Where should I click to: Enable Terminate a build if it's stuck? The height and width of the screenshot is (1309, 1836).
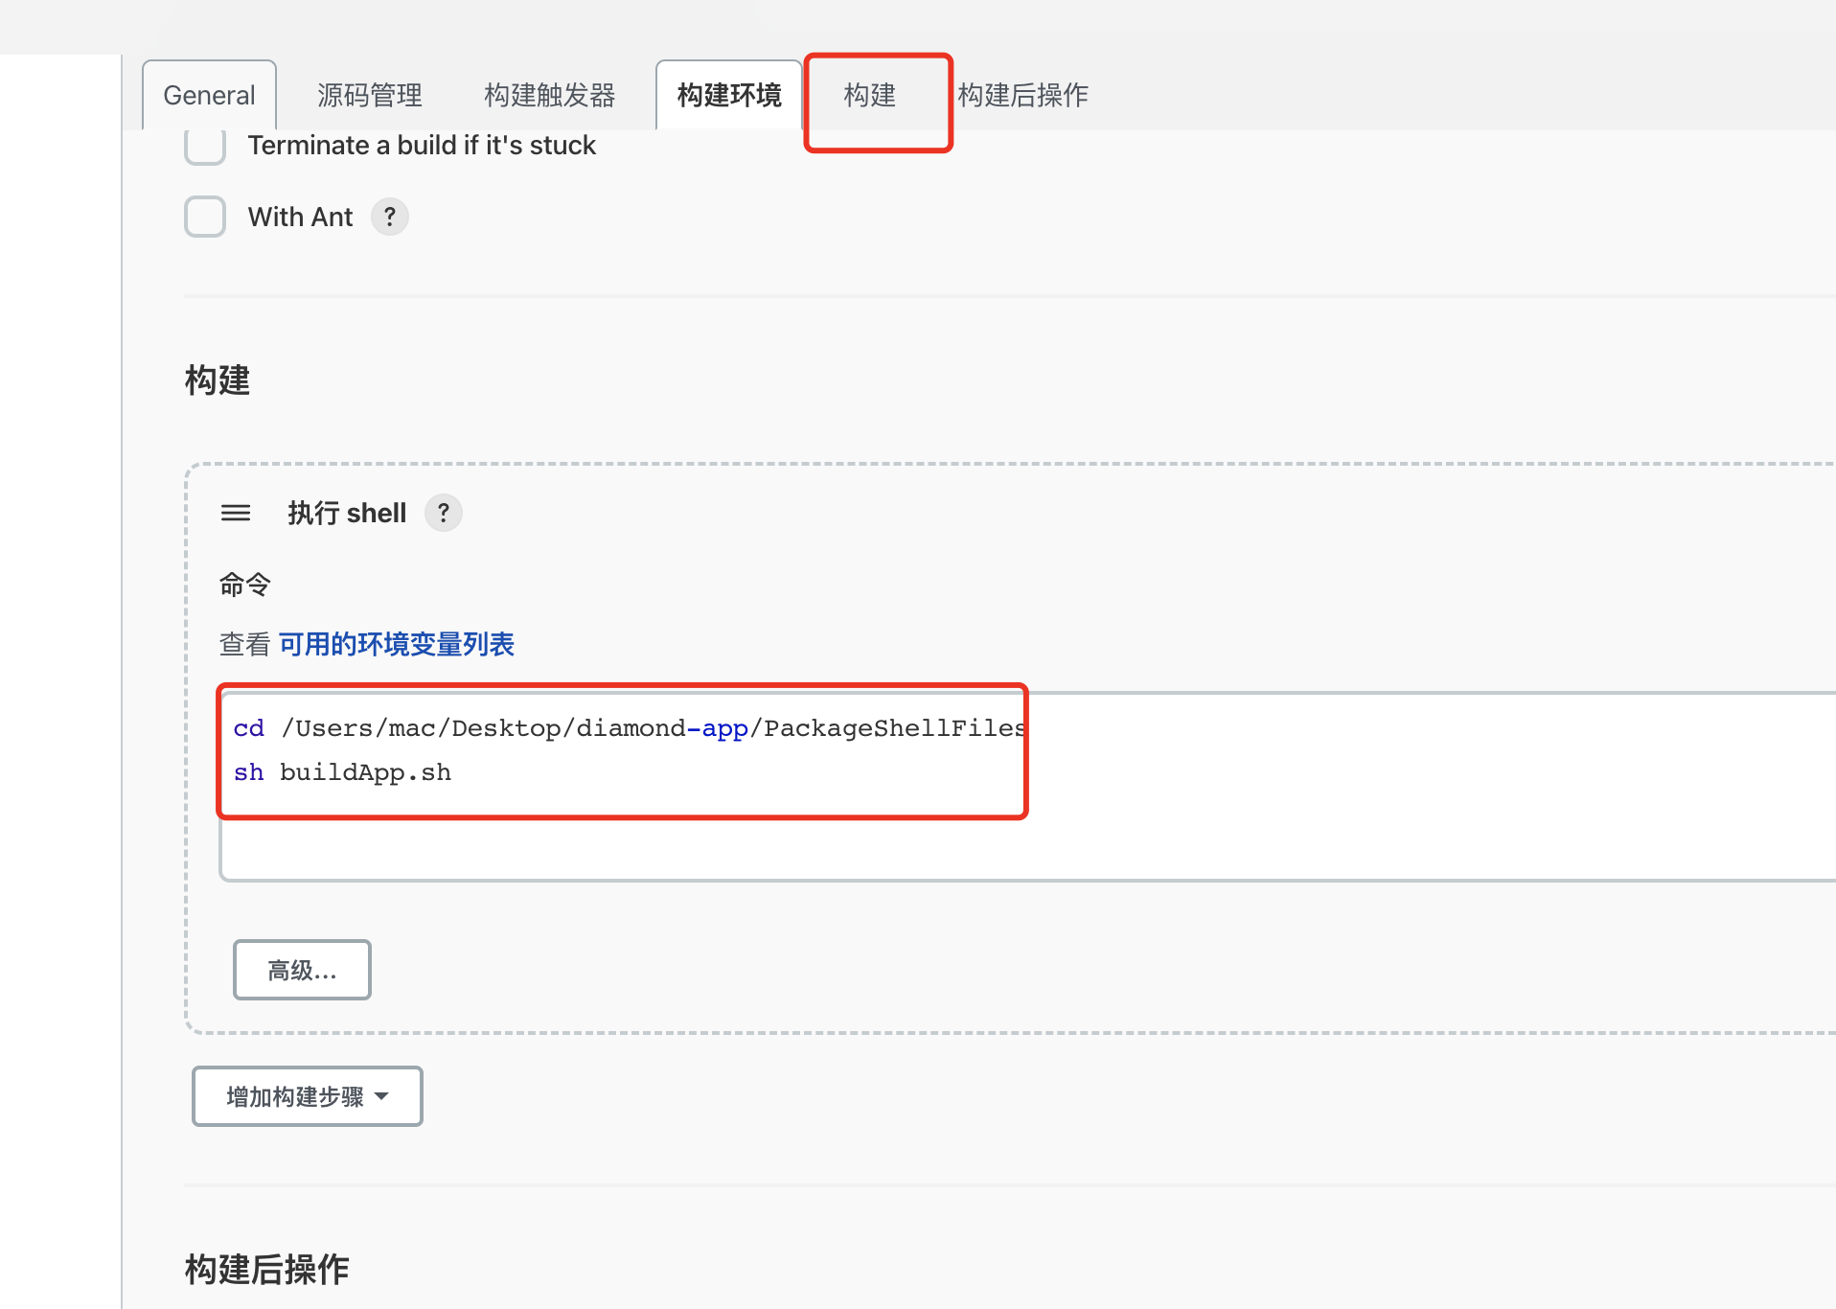205,146
